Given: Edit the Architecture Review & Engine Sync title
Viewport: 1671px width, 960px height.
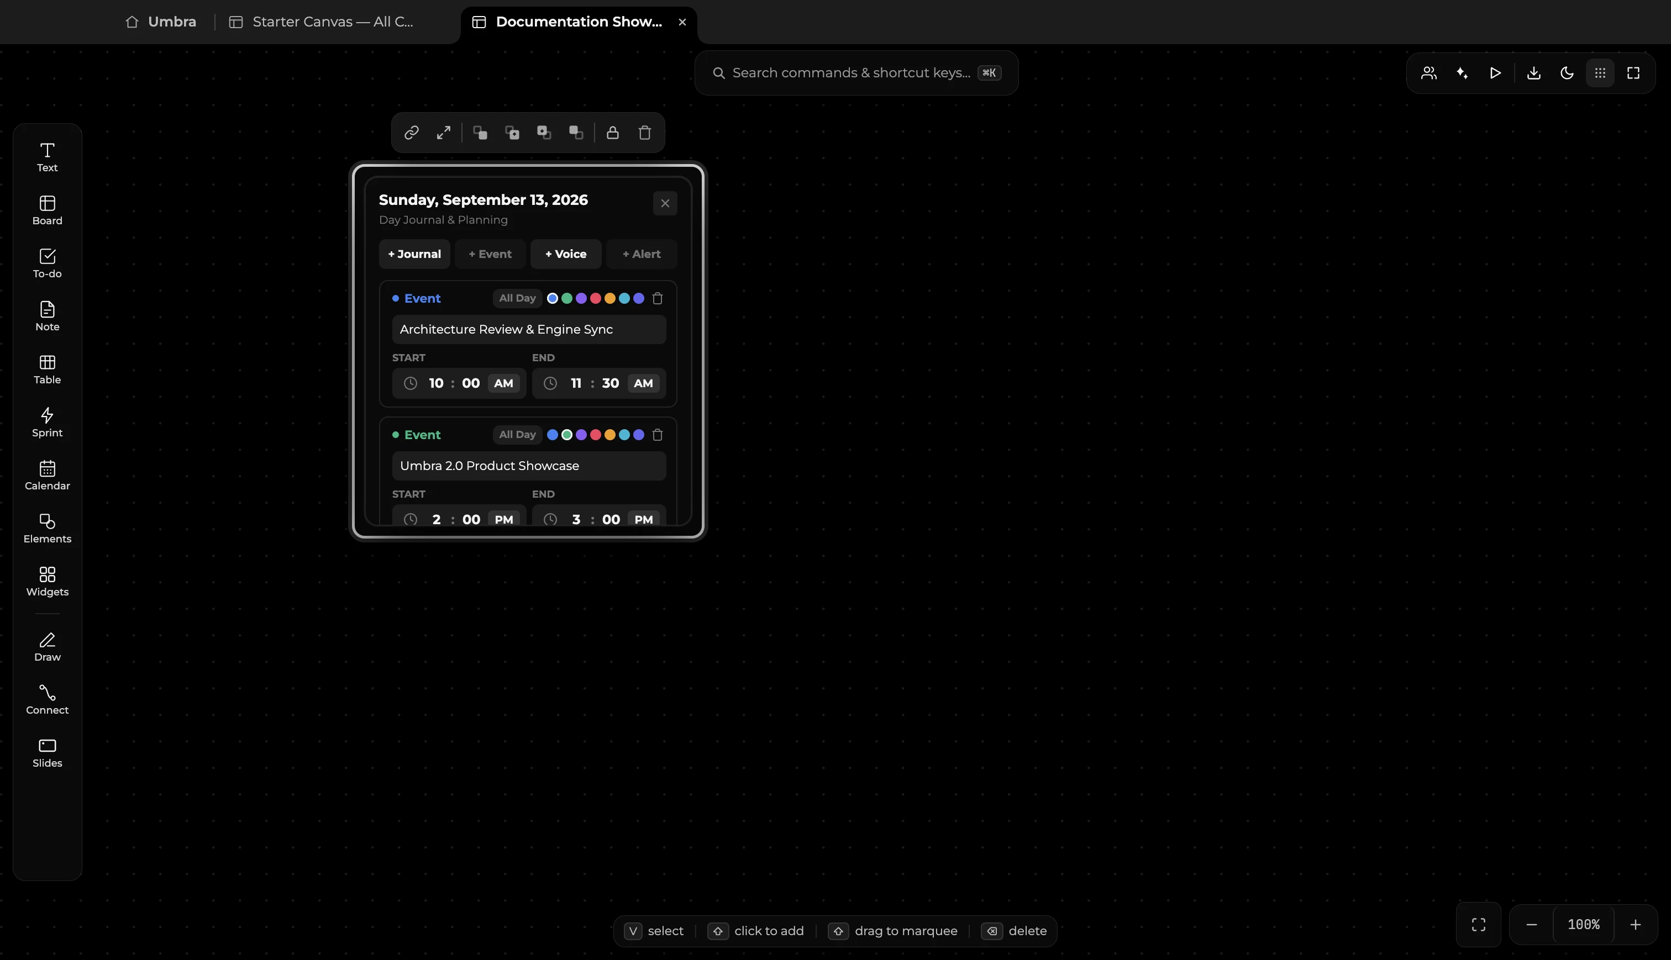Looking at the screenshot, I should click(x=529, y=329).
